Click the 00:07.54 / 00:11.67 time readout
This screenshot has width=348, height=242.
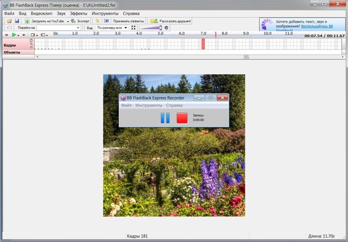click(325, 36)
